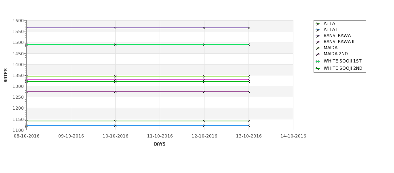Click the MAIDA 2ND legend marker icon

[318, 54]
